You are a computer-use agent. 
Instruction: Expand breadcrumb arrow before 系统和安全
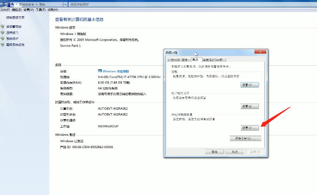pos(17,5)
